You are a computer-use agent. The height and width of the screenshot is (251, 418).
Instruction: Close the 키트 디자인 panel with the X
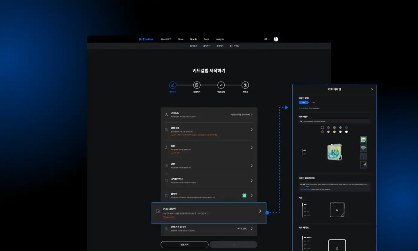(372, 89)
